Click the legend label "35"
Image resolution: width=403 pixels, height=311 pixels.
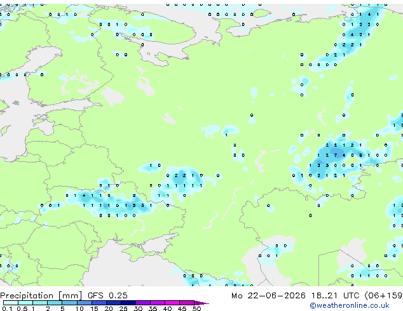tap(153, 308)
